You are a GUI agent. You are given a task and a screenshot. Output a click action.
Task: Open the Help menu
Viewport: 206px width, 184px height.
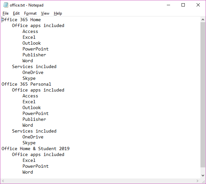58,13
